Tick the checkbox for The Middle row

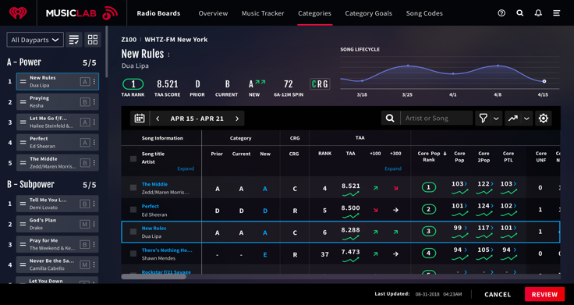pos(133,187)
